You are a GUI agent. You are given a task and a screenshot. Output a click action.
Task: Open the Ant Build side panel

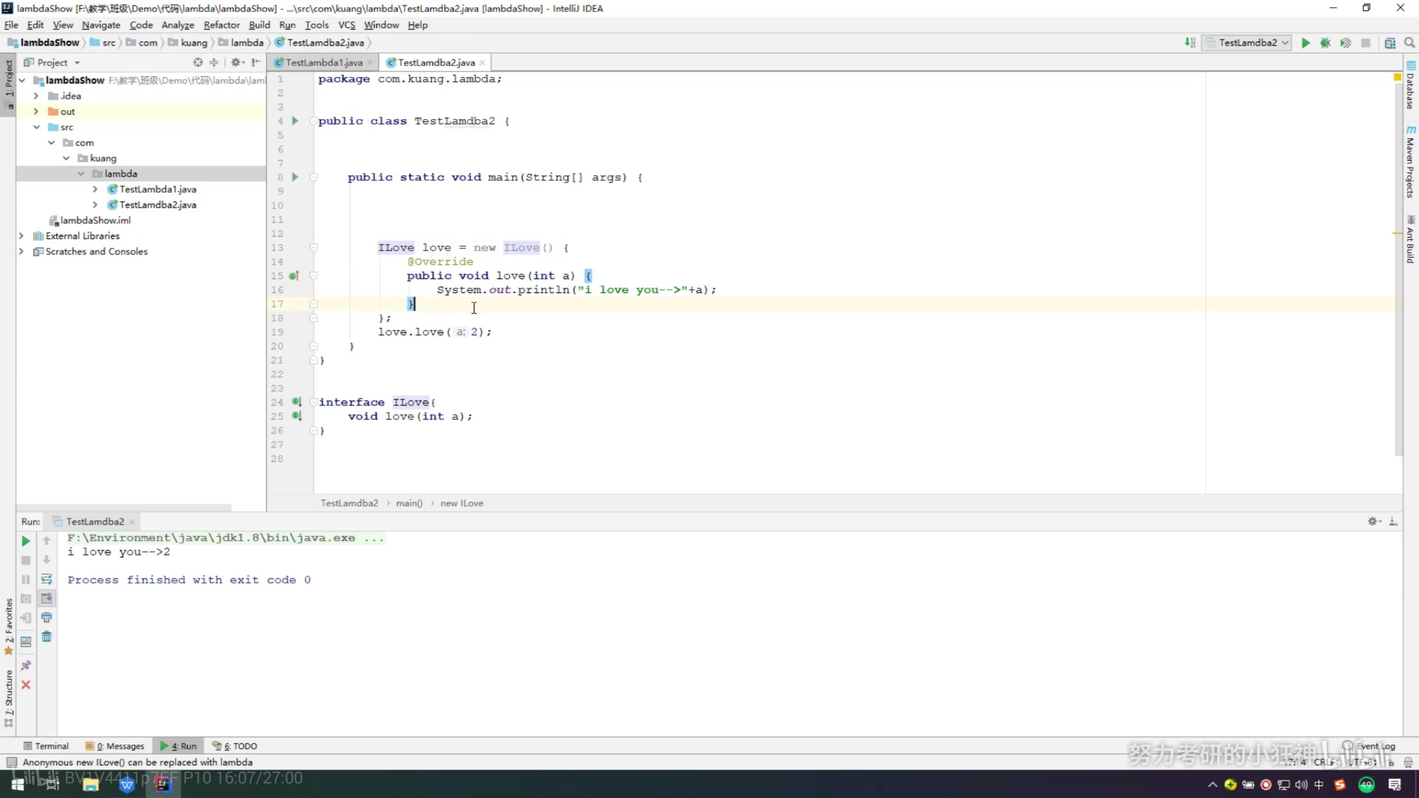pos(1411,239)
